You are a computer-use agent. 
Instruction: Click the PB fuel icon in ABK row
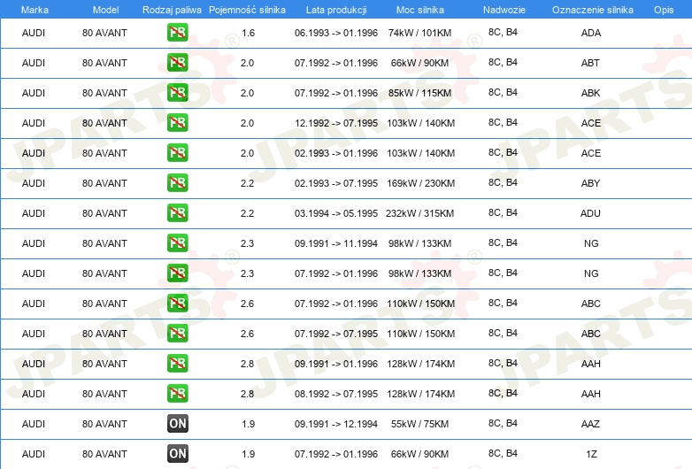(177, 93)
